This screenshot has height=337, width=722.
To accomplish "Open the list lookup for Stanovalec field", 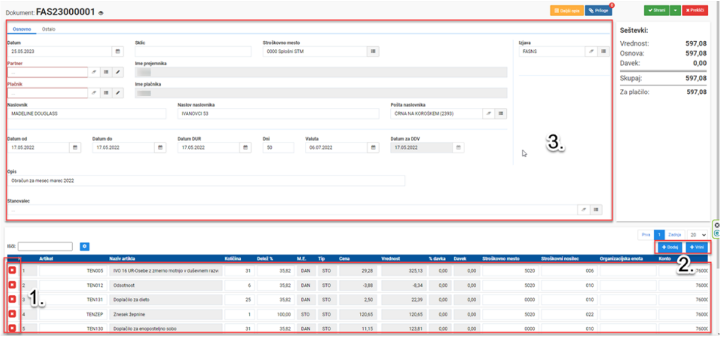I will click(x=596, y=209).
